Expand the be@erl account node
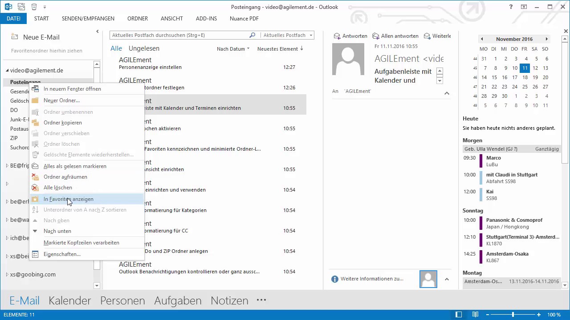The width and height of the screenshot is (570, 320). tap(7, 201)
